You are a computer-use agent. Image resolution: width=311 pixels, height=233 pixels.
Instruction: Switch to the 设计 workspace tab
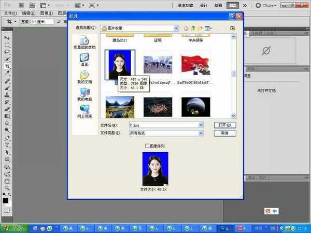tap(204, 4)
